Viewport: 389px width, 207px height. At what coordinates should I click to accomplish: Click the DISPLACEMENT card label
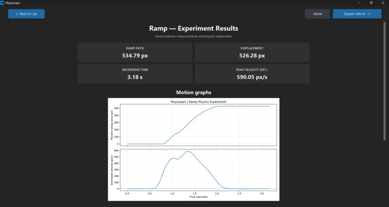tap(252, 48)
